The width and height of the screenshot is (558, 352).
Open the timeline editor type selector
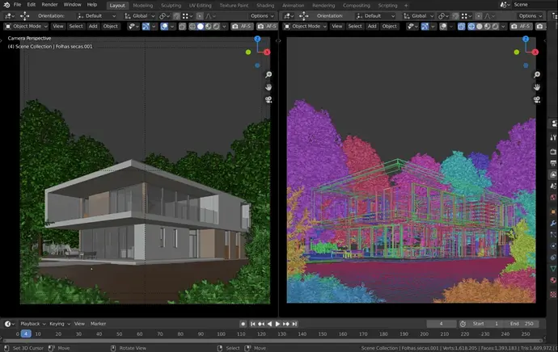tap(9, 324)
